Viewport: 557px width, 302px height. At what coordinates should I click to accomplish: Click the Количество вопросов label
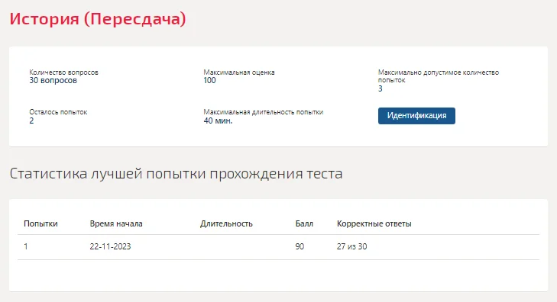pos(63,72)
